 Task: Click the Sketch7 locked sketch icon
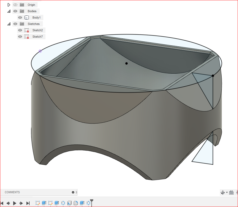tap(27, 37)
